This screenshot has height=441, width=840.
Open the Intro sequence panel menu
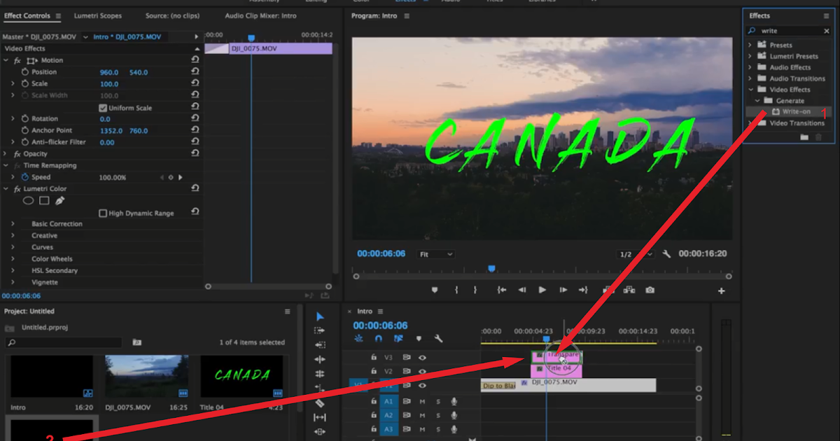click(x=380, y=311)
